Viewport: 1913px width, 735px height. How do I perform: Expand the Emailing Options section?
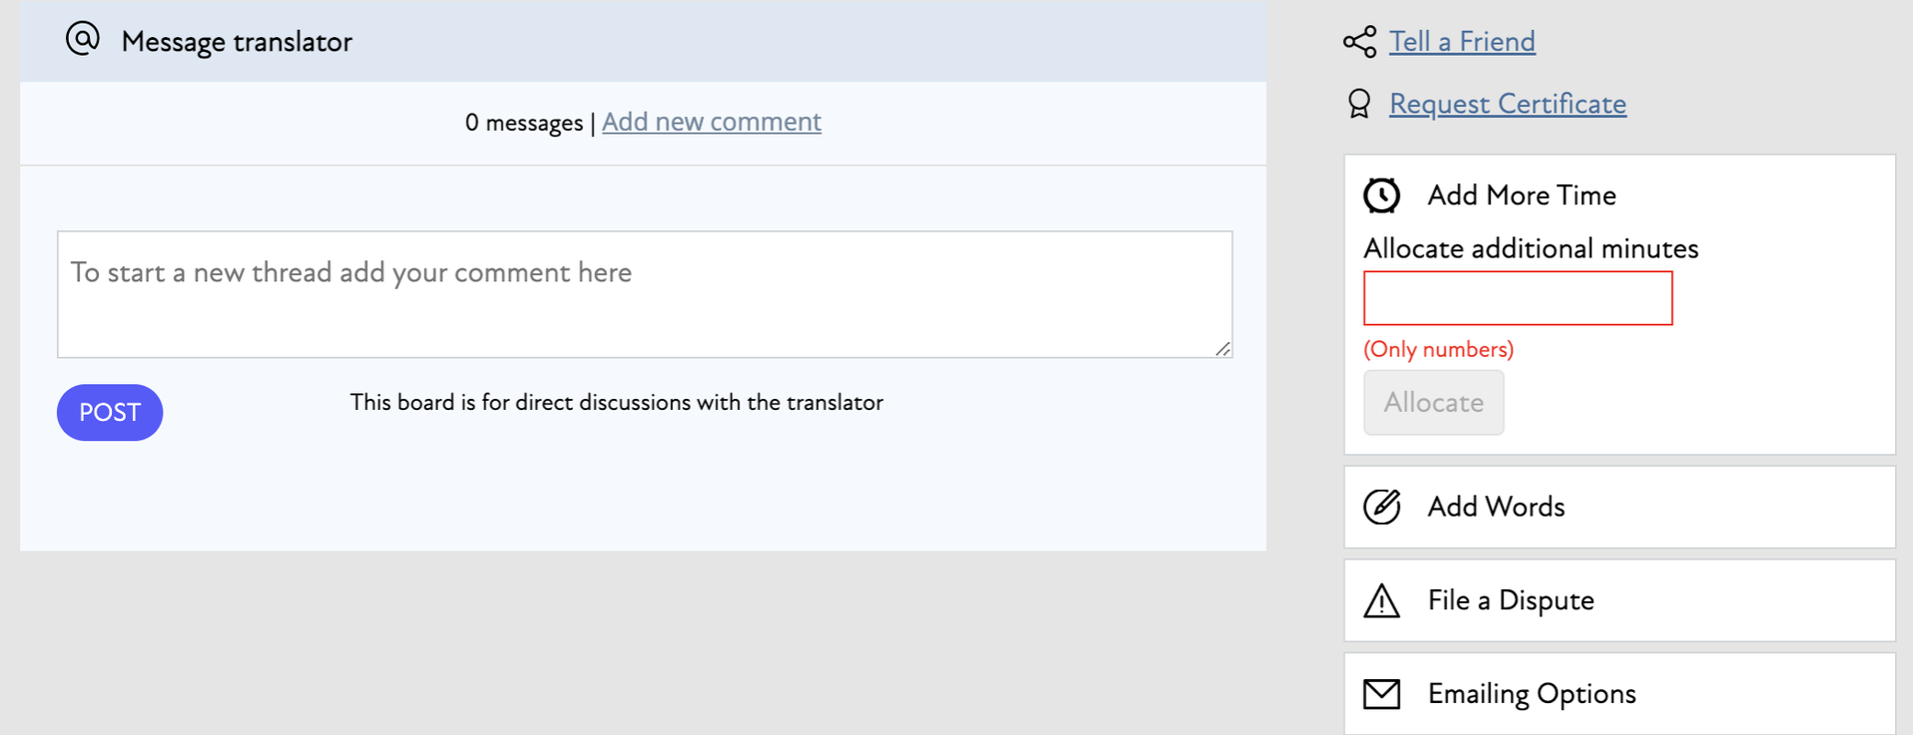pos(1531,694)
